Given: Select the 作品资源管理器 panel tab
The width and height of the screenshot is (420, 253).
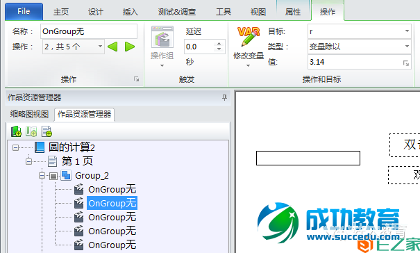Looking at the screenshot, I should click(x=85, y=114).
